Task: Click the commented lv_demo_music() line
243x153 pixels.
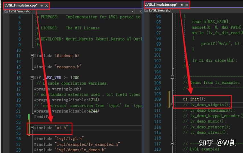Action: (x=204, y=121)
